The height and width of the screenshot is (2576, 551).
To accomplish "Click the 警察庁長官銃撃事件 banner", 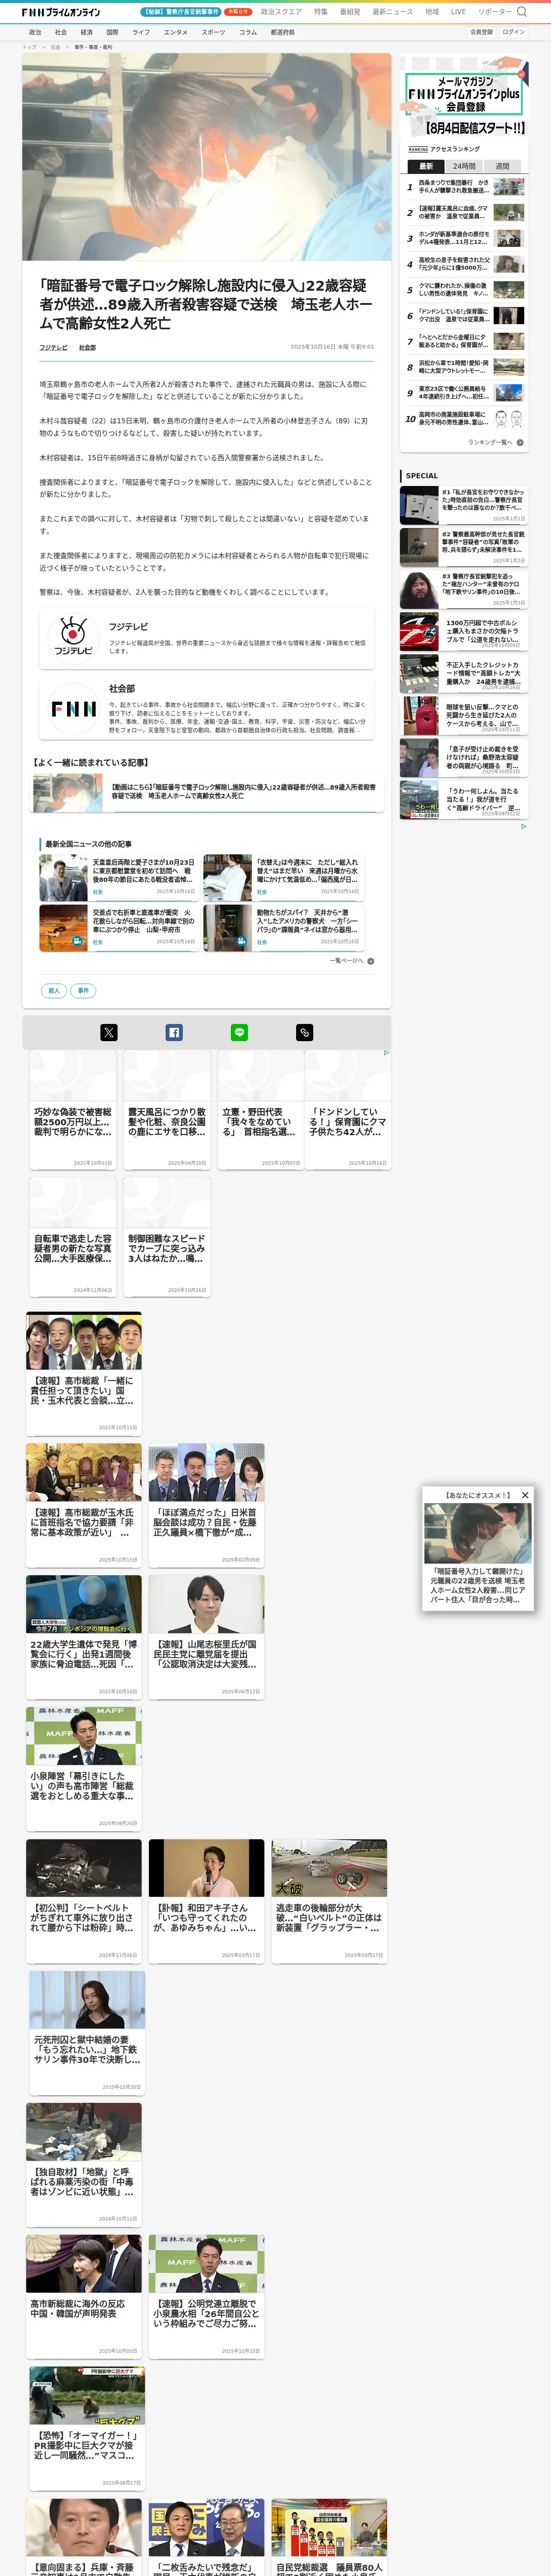I will 181,12.
